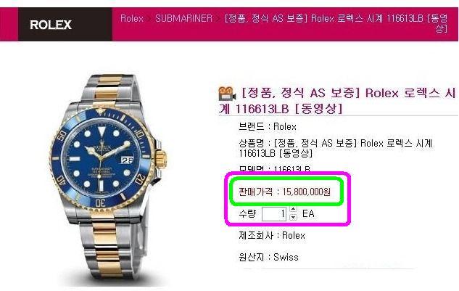Click the 제조회사 Rolex manufacturer line

pos(272,235)
